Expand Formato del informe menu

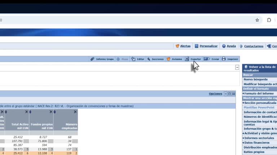(x=258, y=94)
